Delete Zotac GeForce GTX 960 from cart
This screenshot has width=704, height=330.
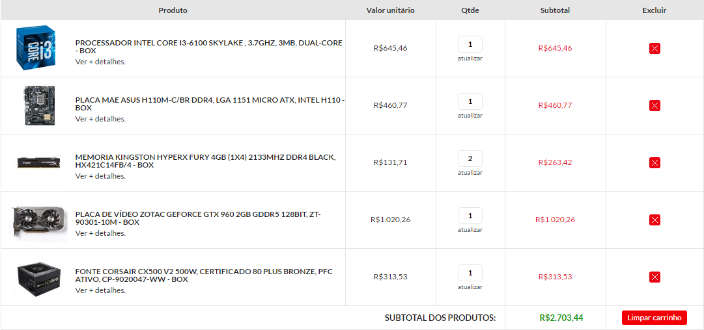(x=654, y=220)
